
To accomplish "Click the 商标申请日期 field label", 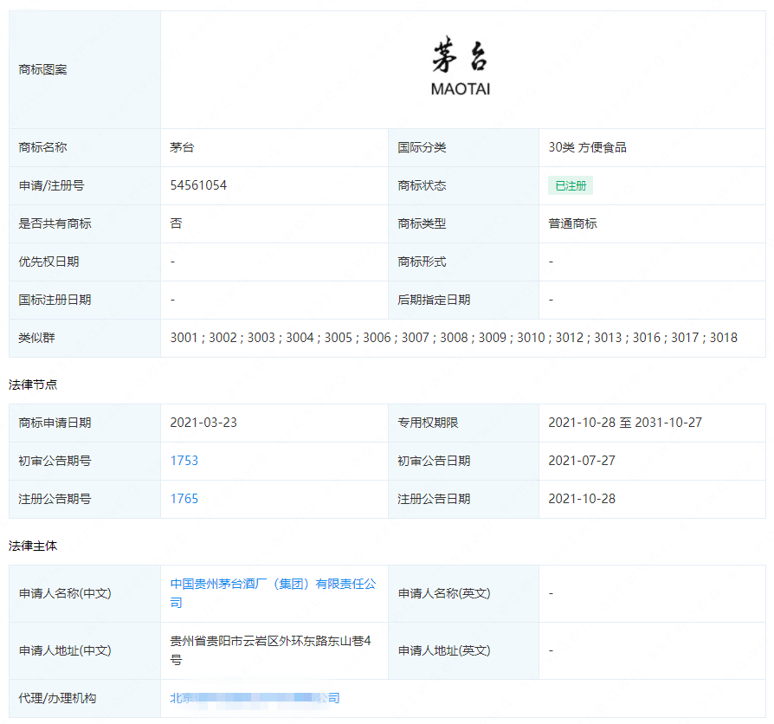I will click(55, 423).
